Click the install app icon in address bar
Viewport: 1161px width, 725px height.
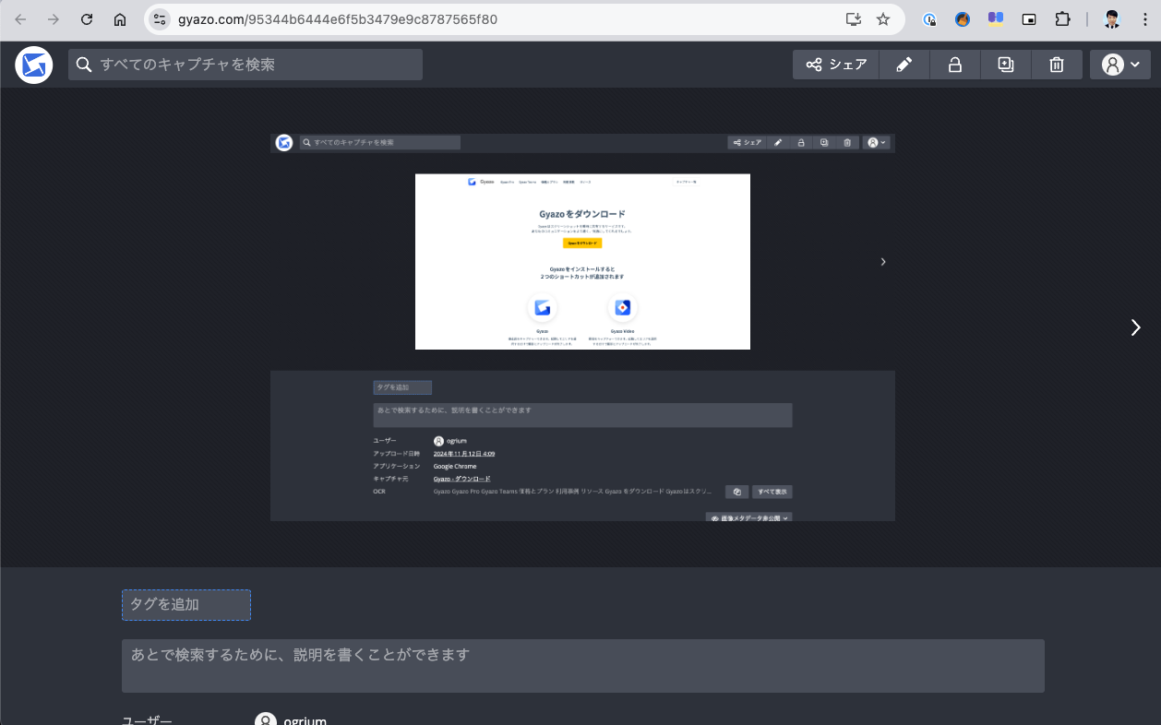pos(854,19)
